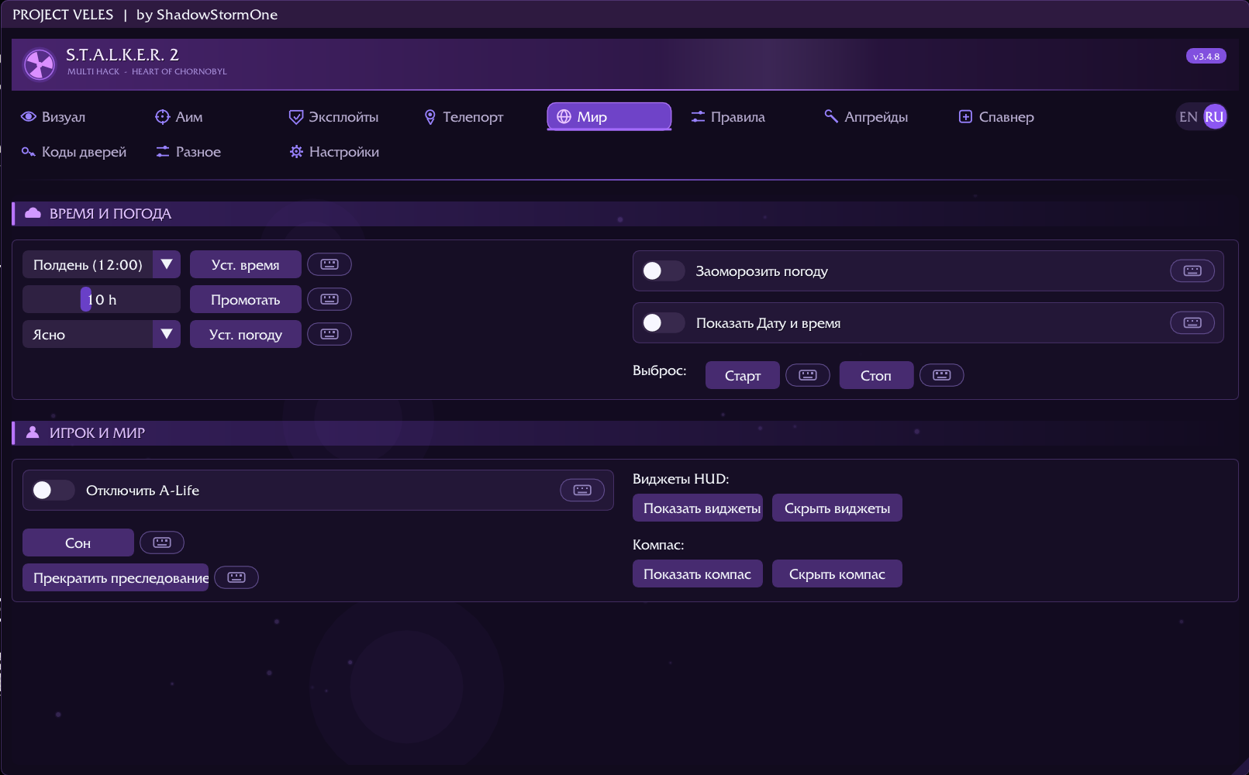Click the Сон button
The image size is (1249, 775).
[78, 542]
